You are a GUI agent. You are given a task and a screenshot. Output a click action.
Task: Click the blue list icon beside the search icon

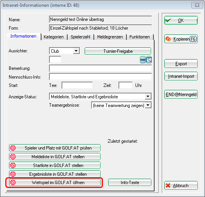point(143,60)
